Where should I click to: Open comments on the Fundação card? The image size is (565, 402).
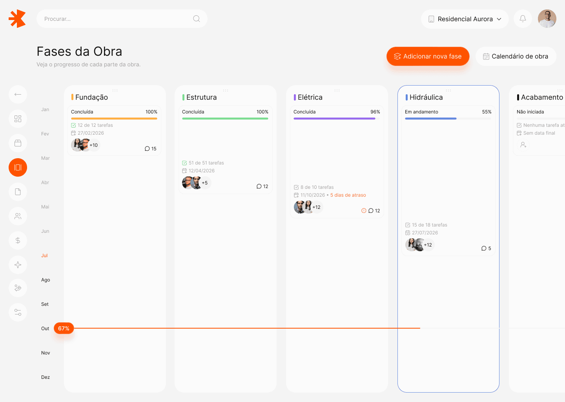coord(151,149)
